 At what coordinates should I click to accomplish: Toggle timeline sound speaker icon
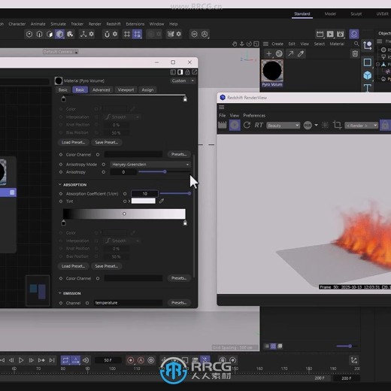86,360
